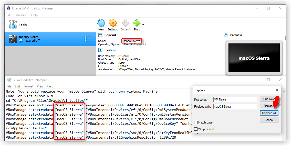
Task: Click the EFI value Enabled
Action: [123, 66]
